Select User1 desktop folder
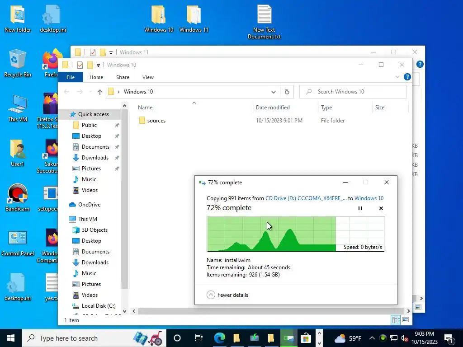Viewport: 463px width, 347px height. point(18,153)
